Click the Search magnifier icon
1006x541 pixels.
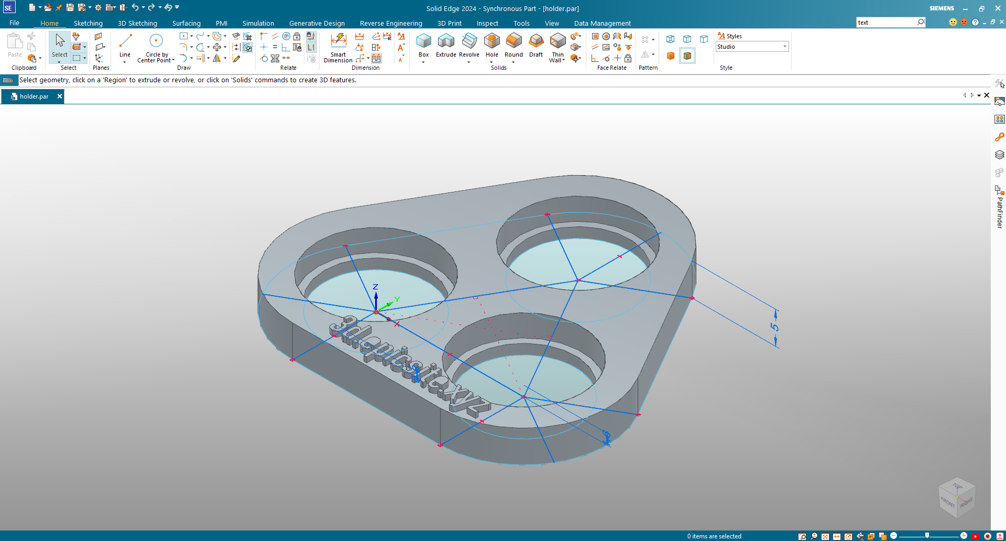[x=921, y=22]
